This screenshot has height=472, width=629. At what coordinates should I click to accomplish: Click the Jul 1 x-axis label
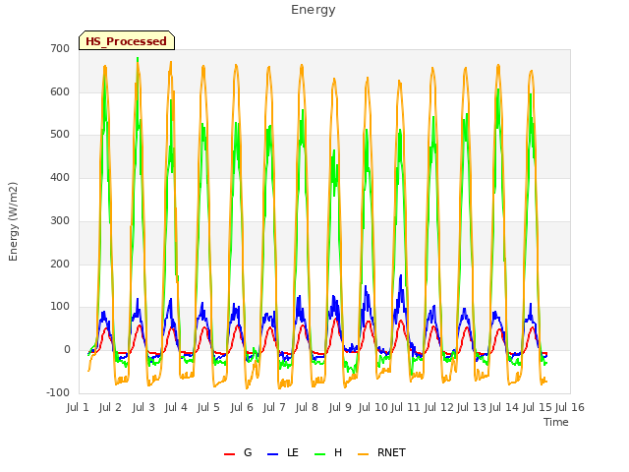[x=78, y=408]
